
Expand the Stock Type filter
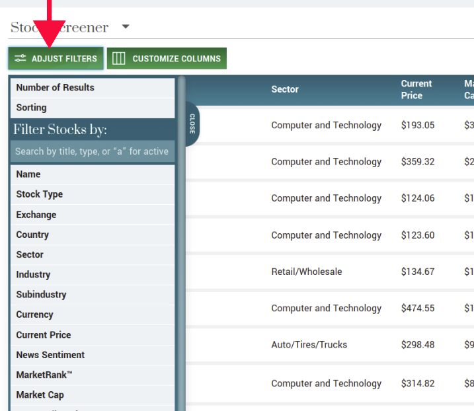[40, 194]
